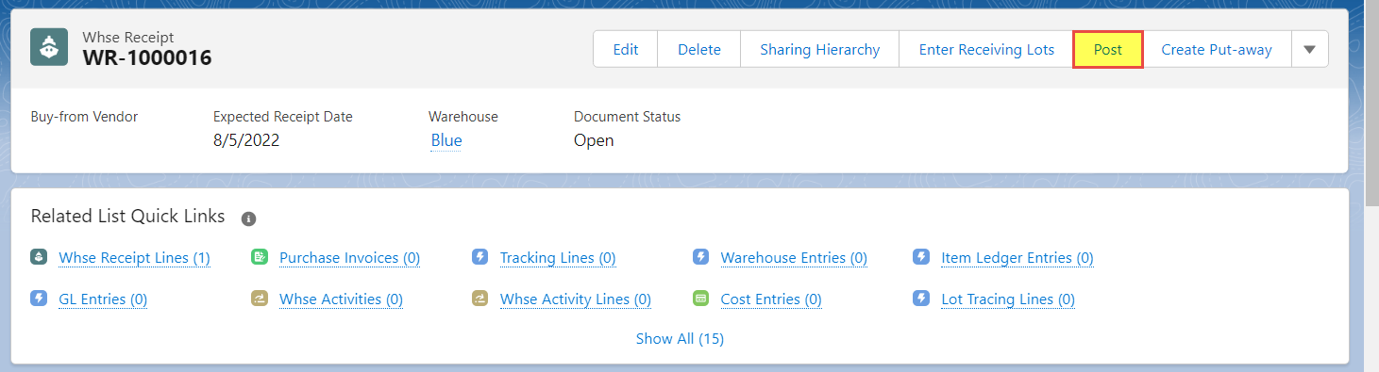
Task: Click the info icon beside Related List Quick Links
Action: 249,218
